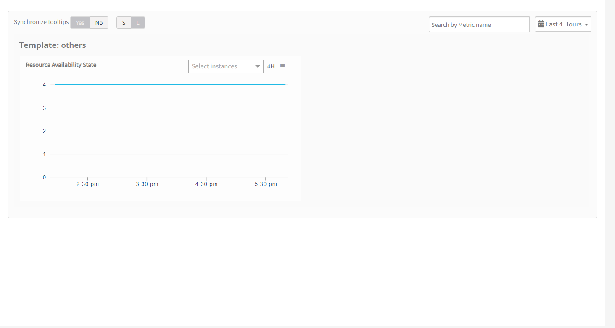Viewport: 615px width, 328px height.
Task: Click the dropdown arrow in Select instances
Action: tap(258, 66)
